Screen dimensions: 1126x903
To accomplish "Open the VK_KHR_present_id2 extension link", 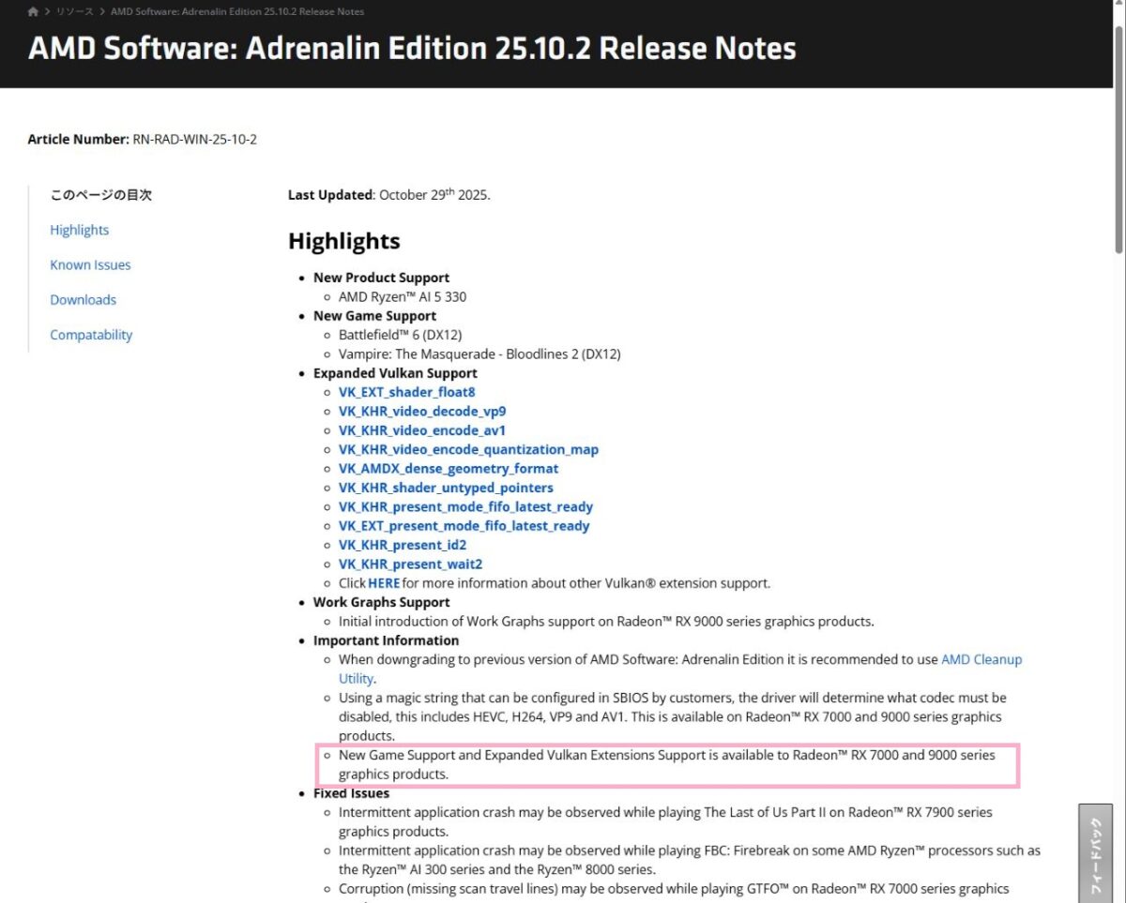I will click(403, 545).
